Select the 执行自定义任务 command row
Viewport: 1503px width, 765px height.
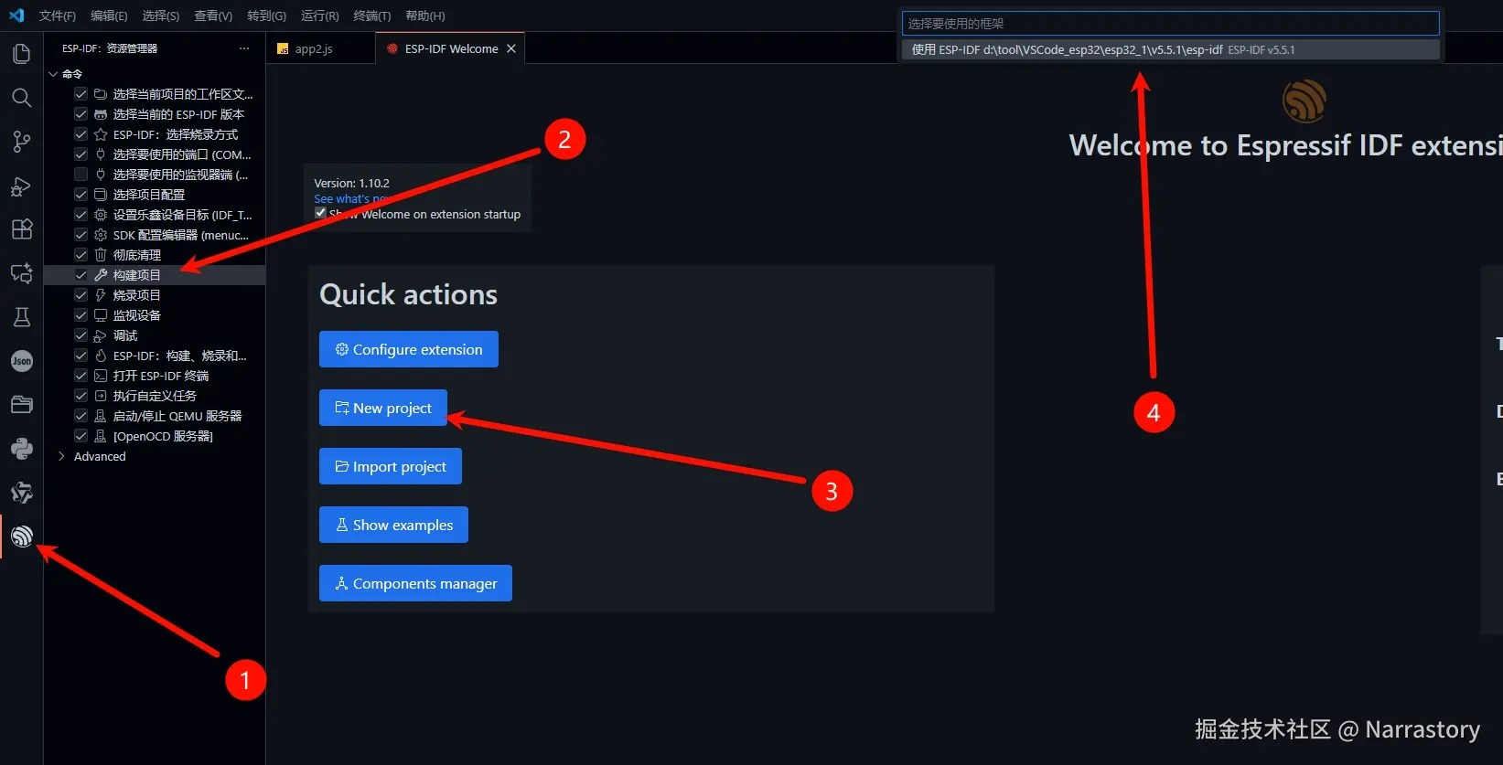155,396
